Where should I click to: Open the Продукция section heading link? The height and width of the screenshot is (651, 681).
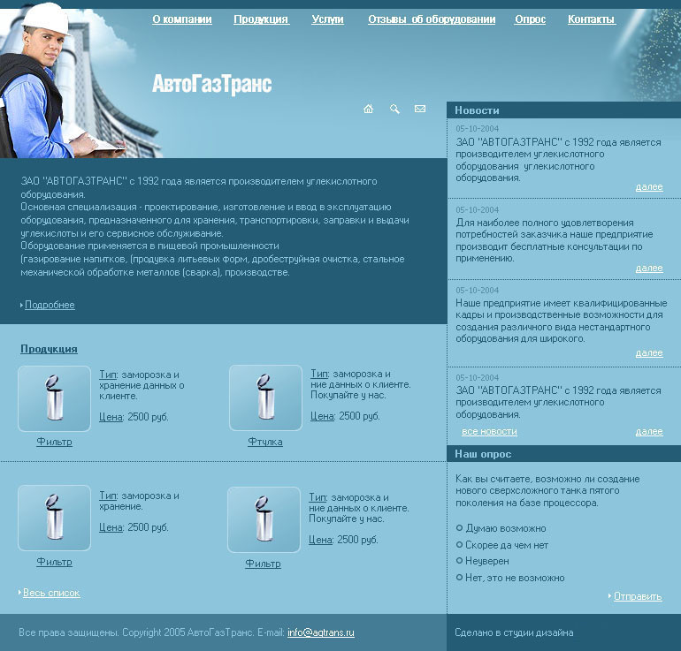coord(49,349)
